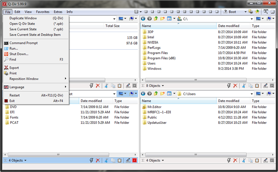Select the Mr.Editor folder
The width and height of the screenshot is (278, 172).
pos(154,107)
